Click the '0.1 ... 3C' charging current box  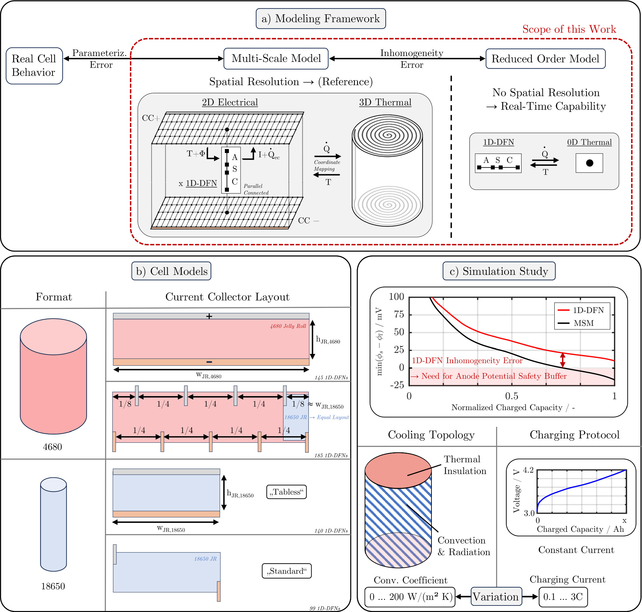click(x=563, y=597)
